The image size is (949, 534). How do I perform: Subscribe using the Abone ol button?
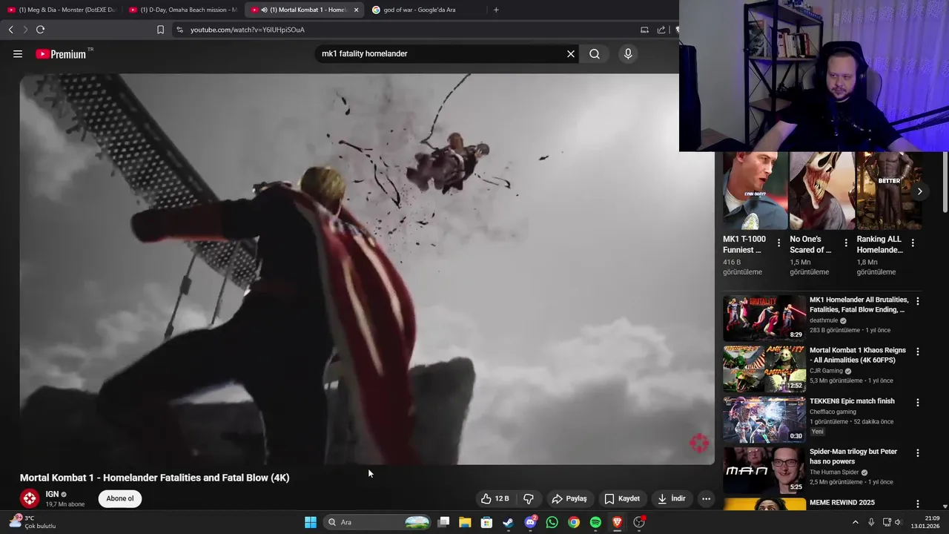[x=120, y=498]
